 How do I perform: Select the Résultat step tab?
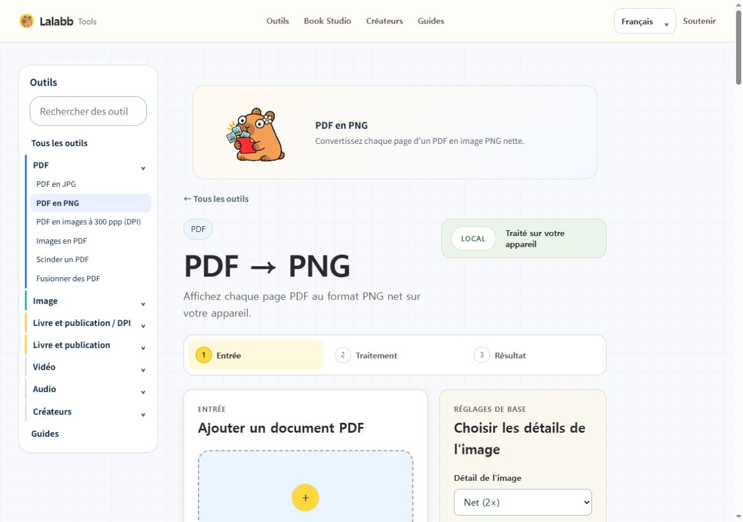pos(533,355)
